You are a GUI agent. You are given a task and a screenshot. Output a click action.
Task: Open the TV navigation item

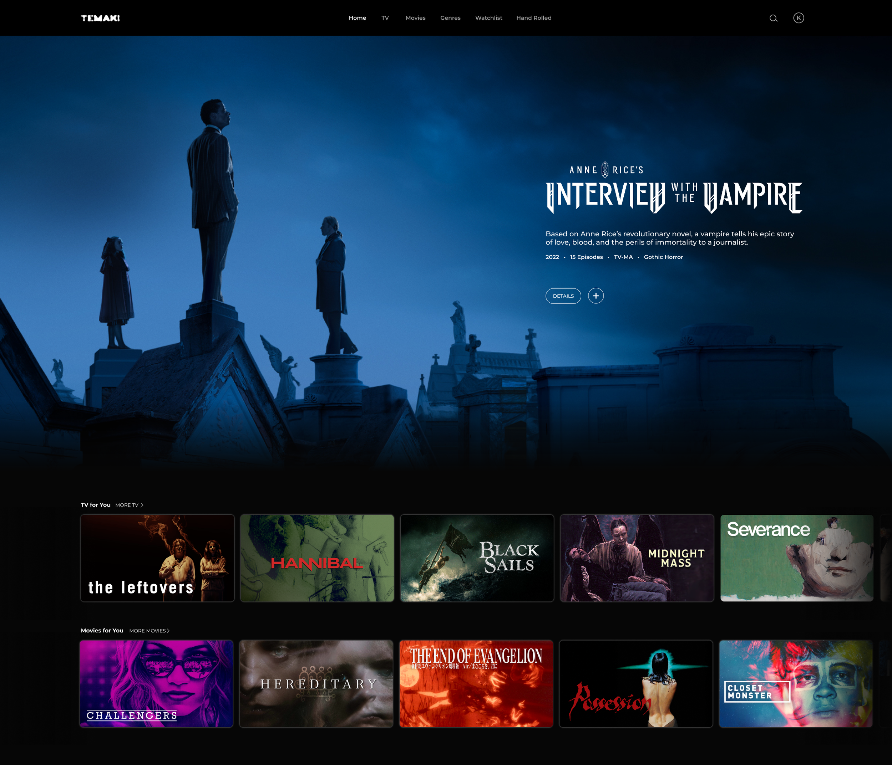(x=385, y=18)
